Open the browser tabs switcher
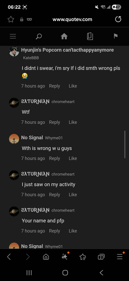 [x=101, y=257]
